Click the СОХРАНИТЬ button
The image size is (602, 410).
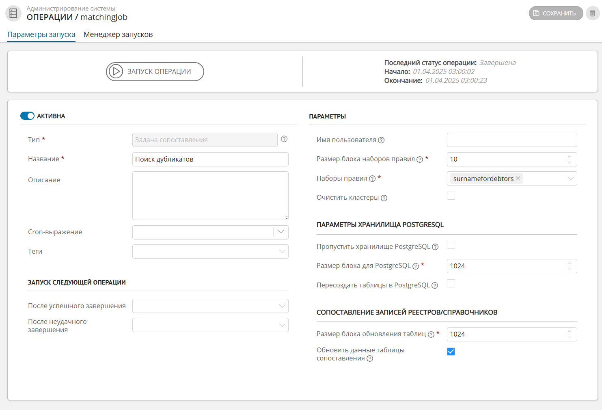[555, 13]
